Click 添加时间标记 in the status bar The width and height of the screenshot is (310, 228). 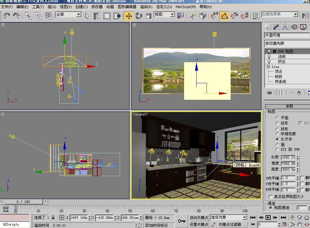pyautogui.click(x=156, y=225)
